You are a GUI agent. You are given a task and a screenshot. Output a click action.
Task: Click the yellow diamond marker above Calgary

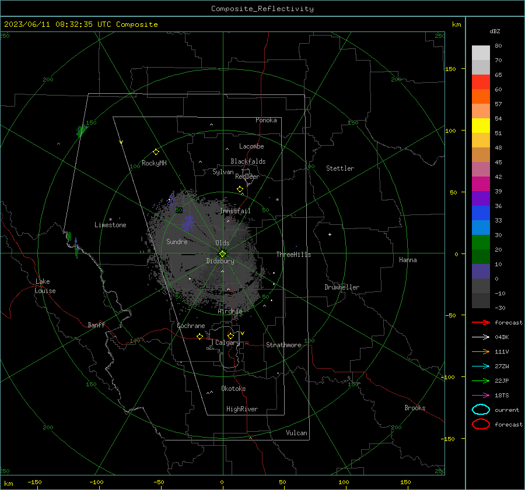point(230,336)
